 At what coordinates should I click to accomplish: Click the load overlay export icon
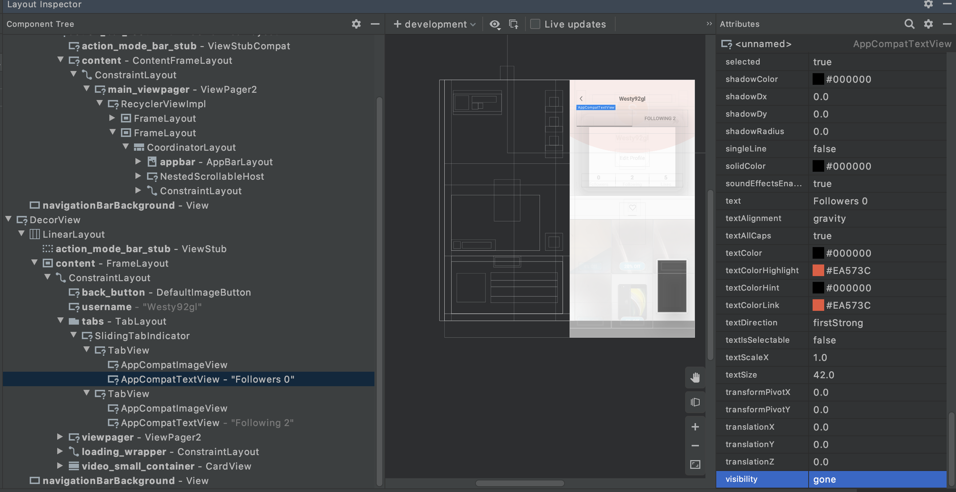click(x=513, y=25)
